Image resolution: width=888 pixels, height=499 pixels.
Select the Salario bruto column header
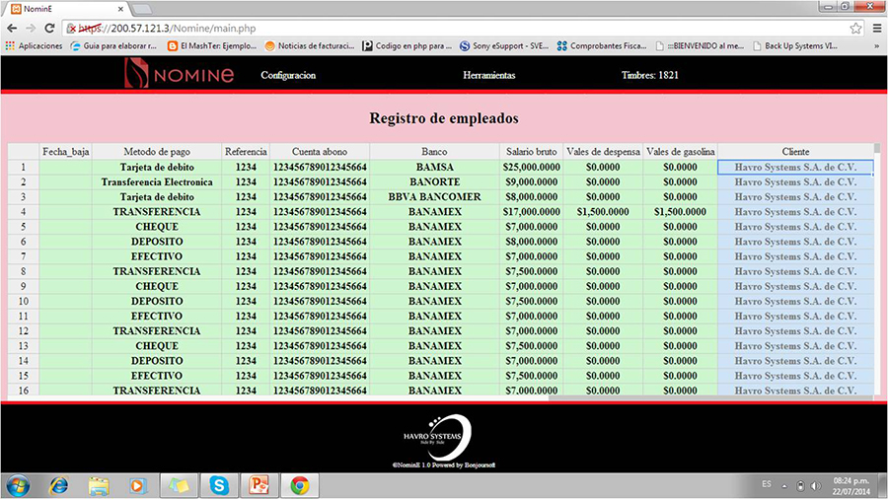[x=532, y=152]
